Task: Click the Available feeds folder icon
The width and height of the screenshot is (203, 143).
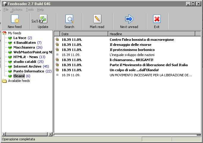Action: (x=4, y=81)
